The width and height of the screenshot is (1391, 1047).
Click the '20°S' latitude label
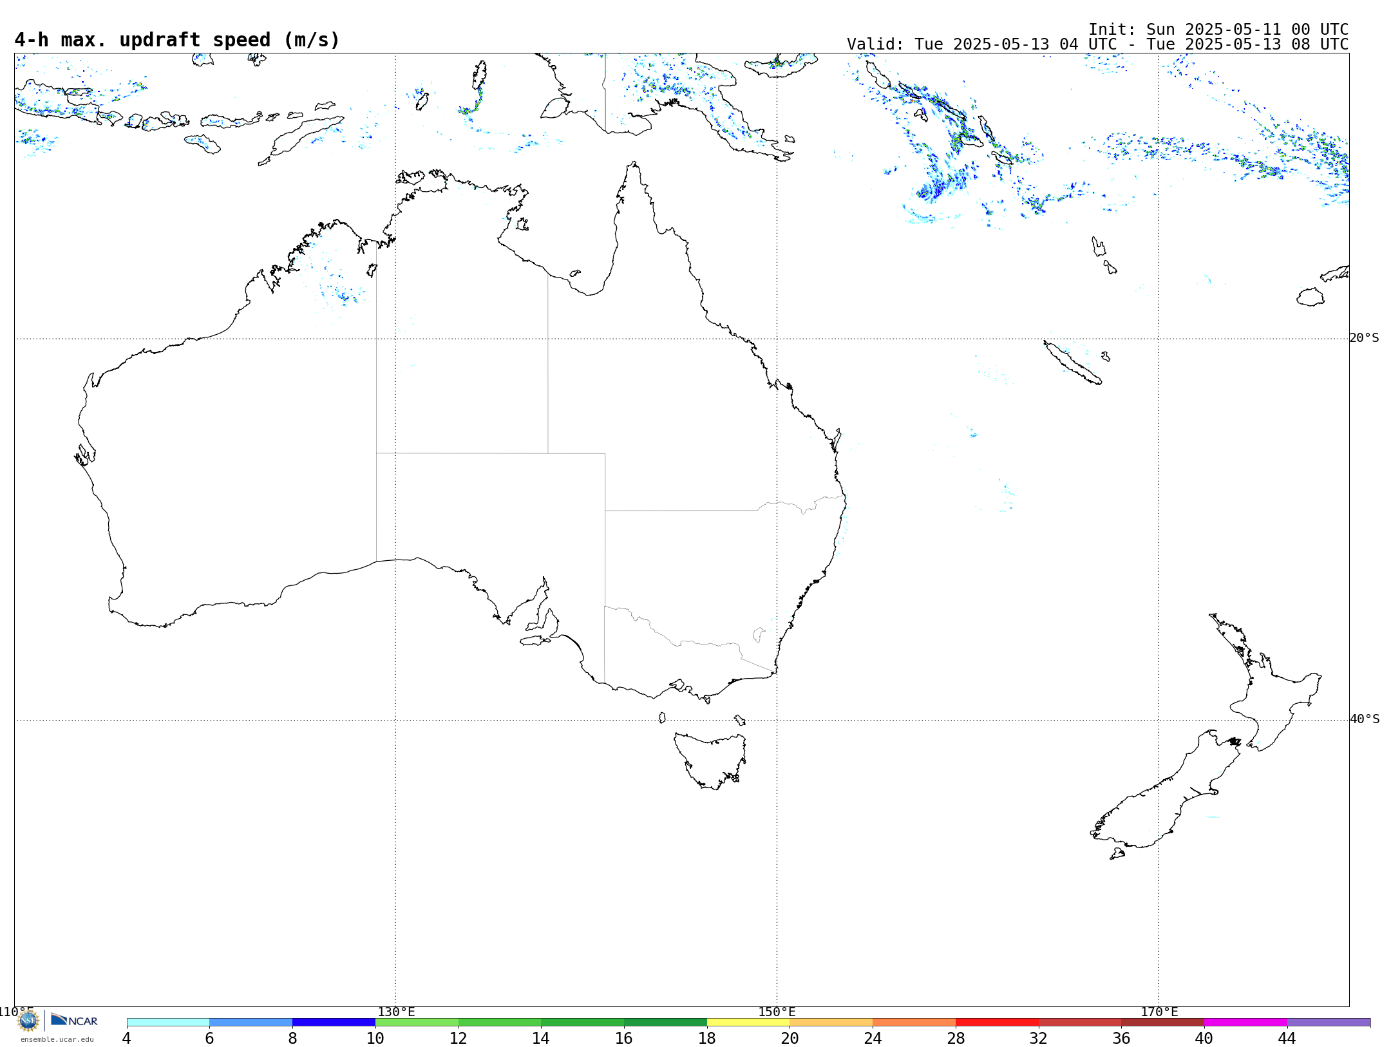point(1365,338)
